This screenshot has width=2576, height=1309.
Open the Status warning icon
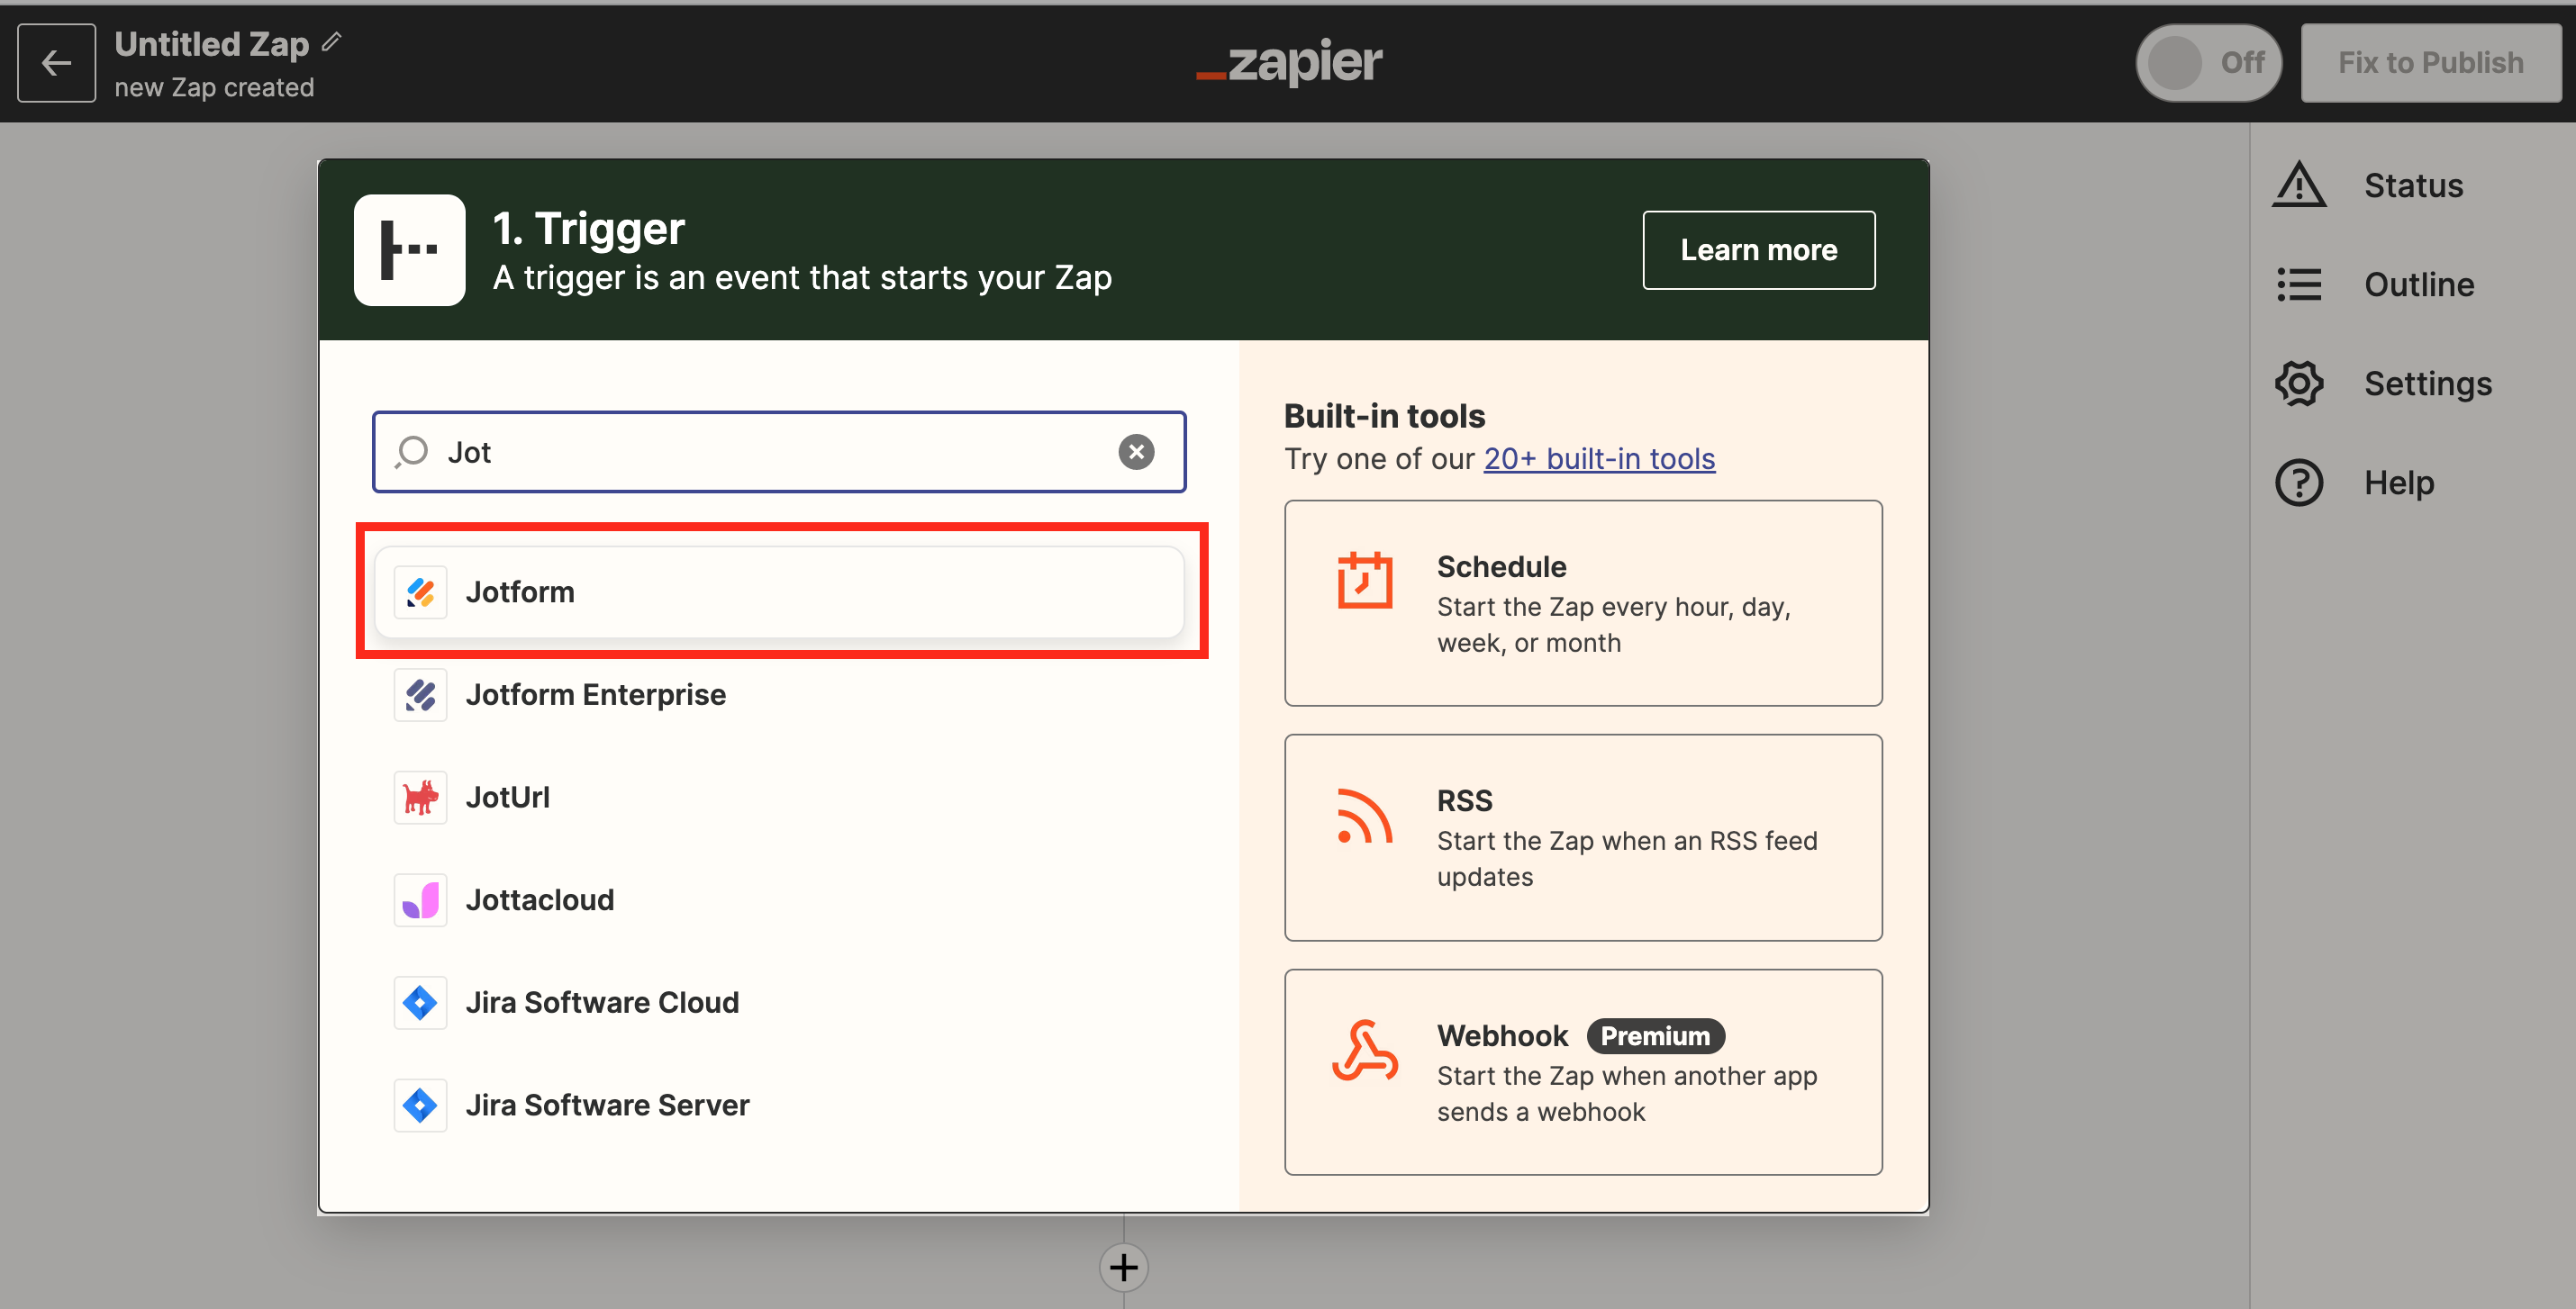tap(2299, 185)
